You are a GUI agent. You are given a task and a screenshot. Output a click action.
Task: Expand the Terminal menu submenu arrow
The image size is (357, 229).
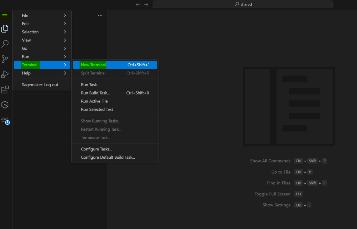pyautogui.click(x=65, y=65)
